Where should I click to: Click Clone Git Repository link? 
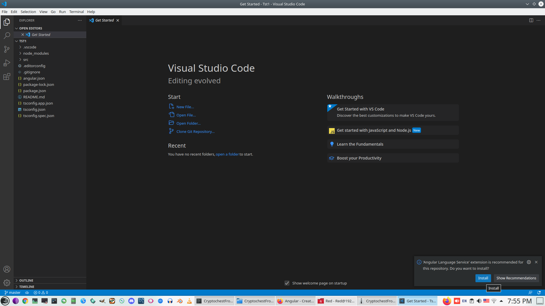pyautogui.click(x=195, y=131)
